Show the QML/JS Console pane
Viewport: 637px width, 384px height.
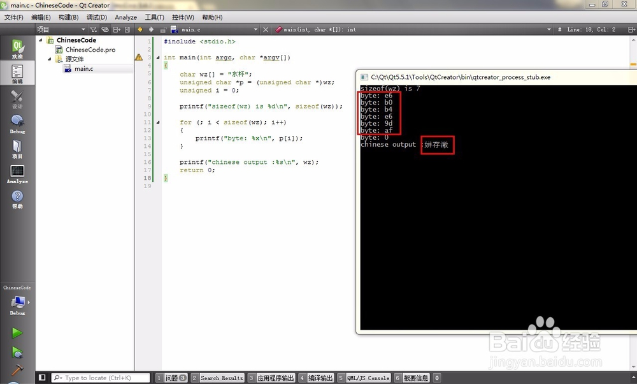pos(364,378)
